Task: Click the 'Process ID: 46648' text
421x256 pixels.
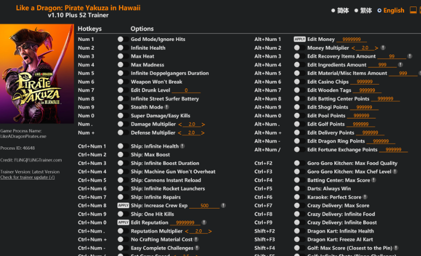Action: coord(17,148)
